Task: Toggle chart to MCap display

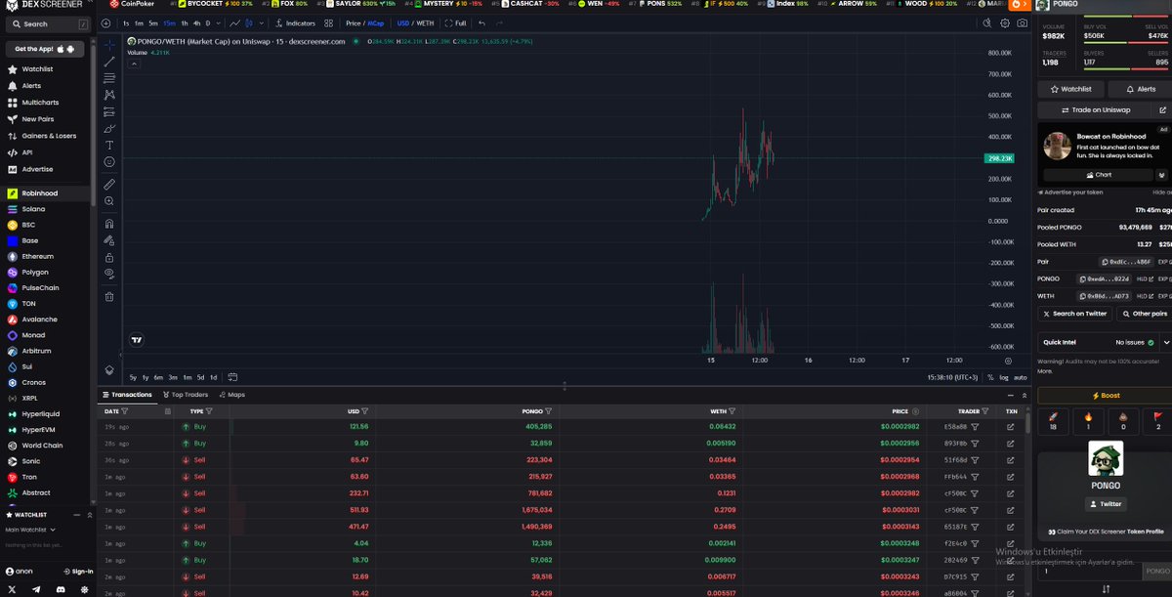Action: click(x=375, y=22)
